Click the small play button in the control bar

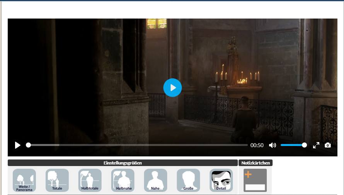(x=17, y=145)
